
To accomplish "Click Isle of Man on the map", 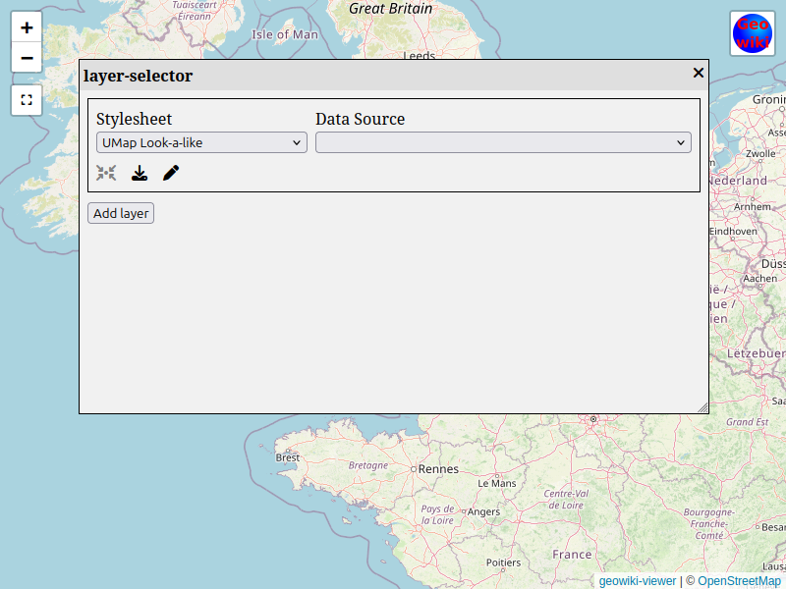I will (285, 34).
